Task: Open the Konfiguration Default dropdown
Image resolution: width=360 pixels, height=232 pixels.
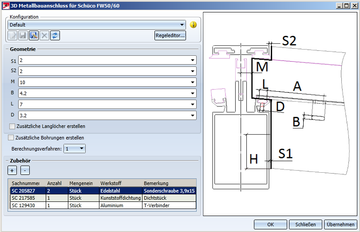Action: (182, 25)
